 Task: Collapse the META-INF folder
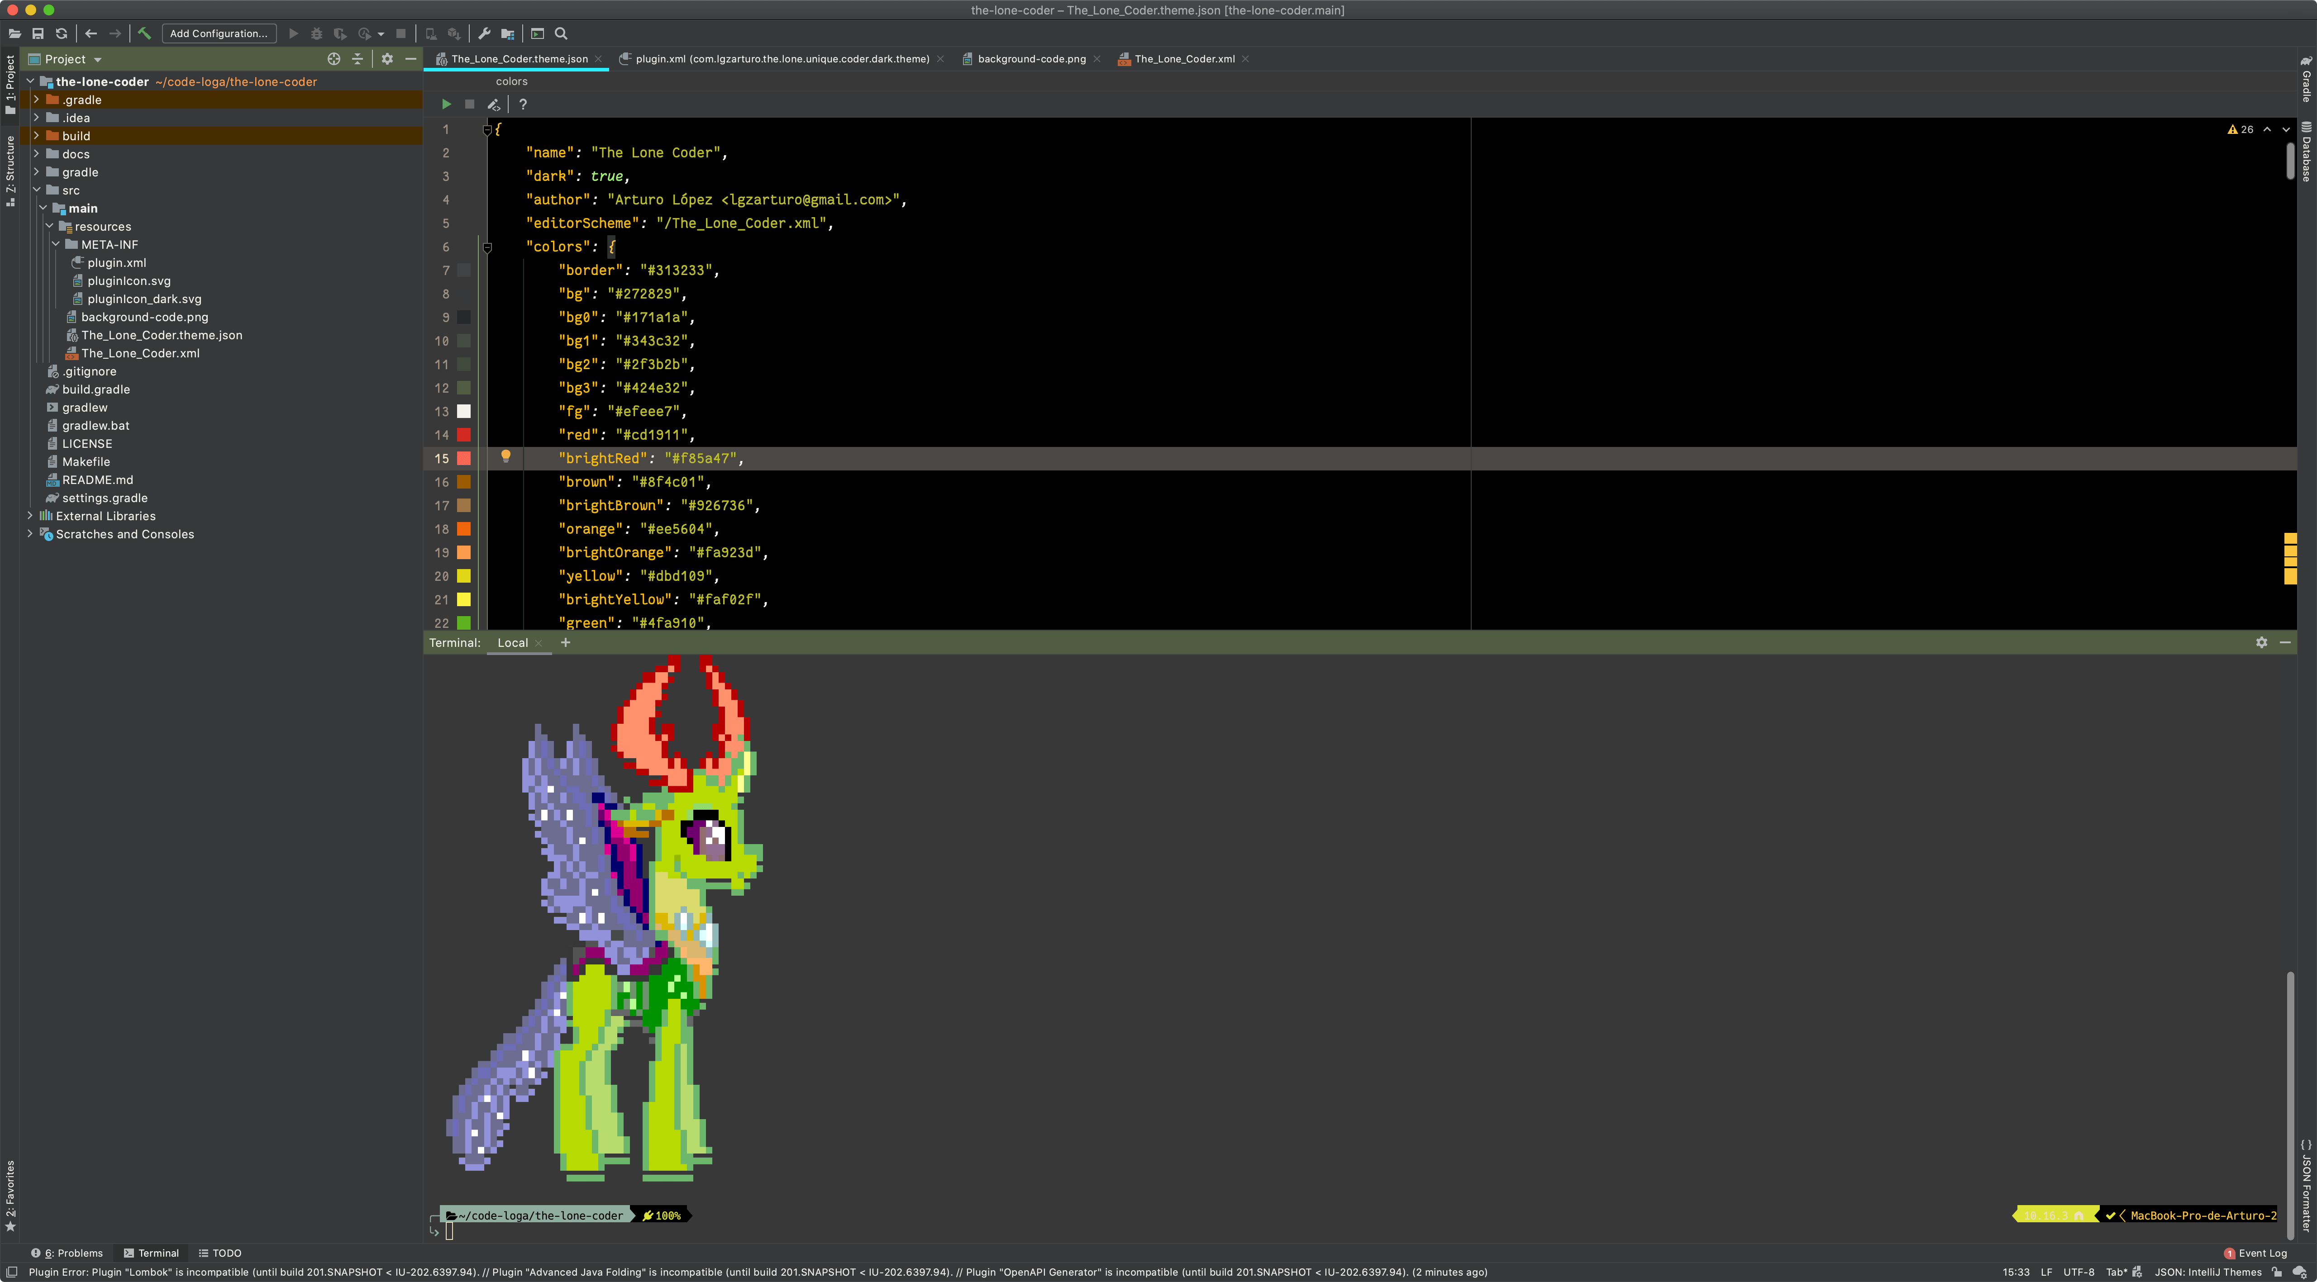point(56,245)
